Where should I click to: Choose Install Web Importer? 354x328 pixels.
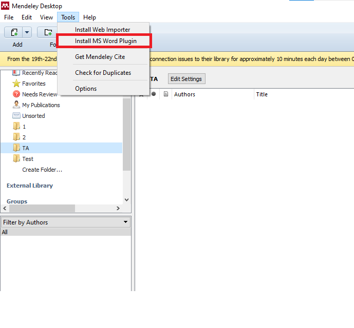[x=102, y=30]
